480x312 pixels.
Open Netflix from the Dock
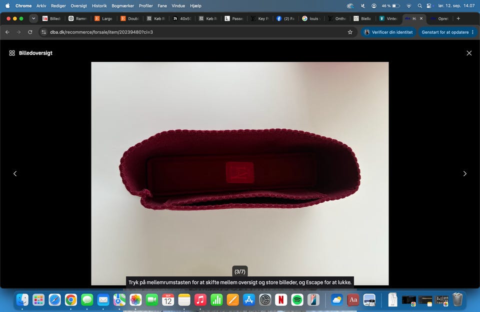coord(281,300)
